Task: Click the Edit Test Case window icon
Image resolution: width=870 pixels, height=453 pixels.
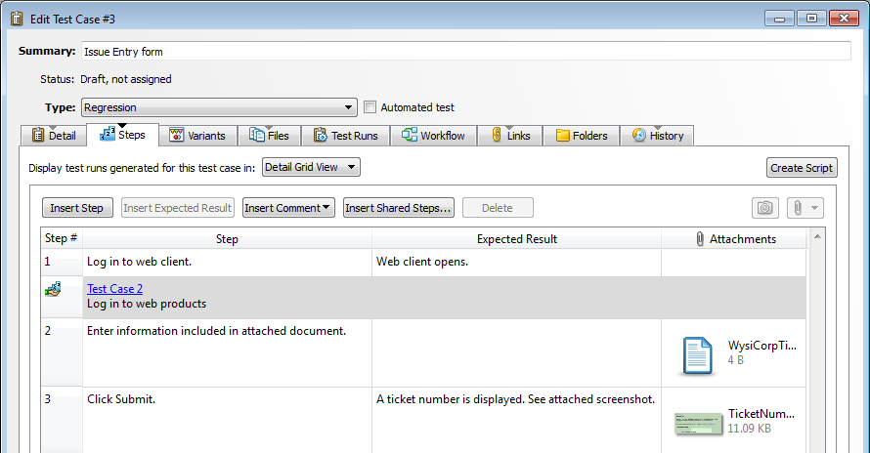Action: point(17,18)
